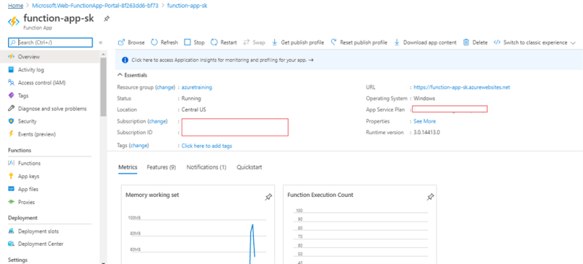Change the subscription
This screenshot has height=264, width=583.
(x=158, y=121)
